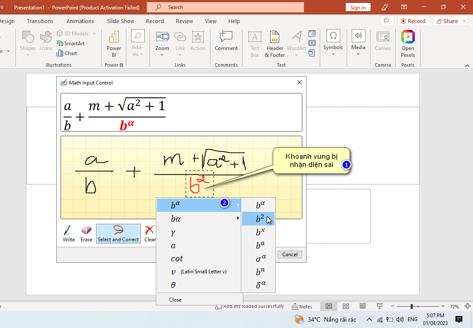Image resolution: width=473 pixels, height=328 pixels.
Task: Click the Sign in button
Action: (x=358, y=8)
